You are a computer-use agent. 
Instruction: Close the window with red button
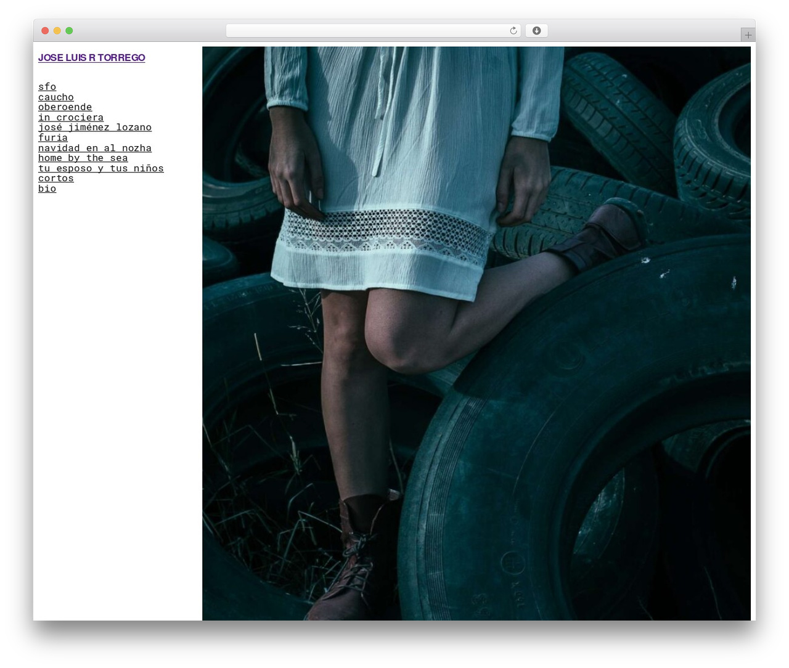[45, 31]
